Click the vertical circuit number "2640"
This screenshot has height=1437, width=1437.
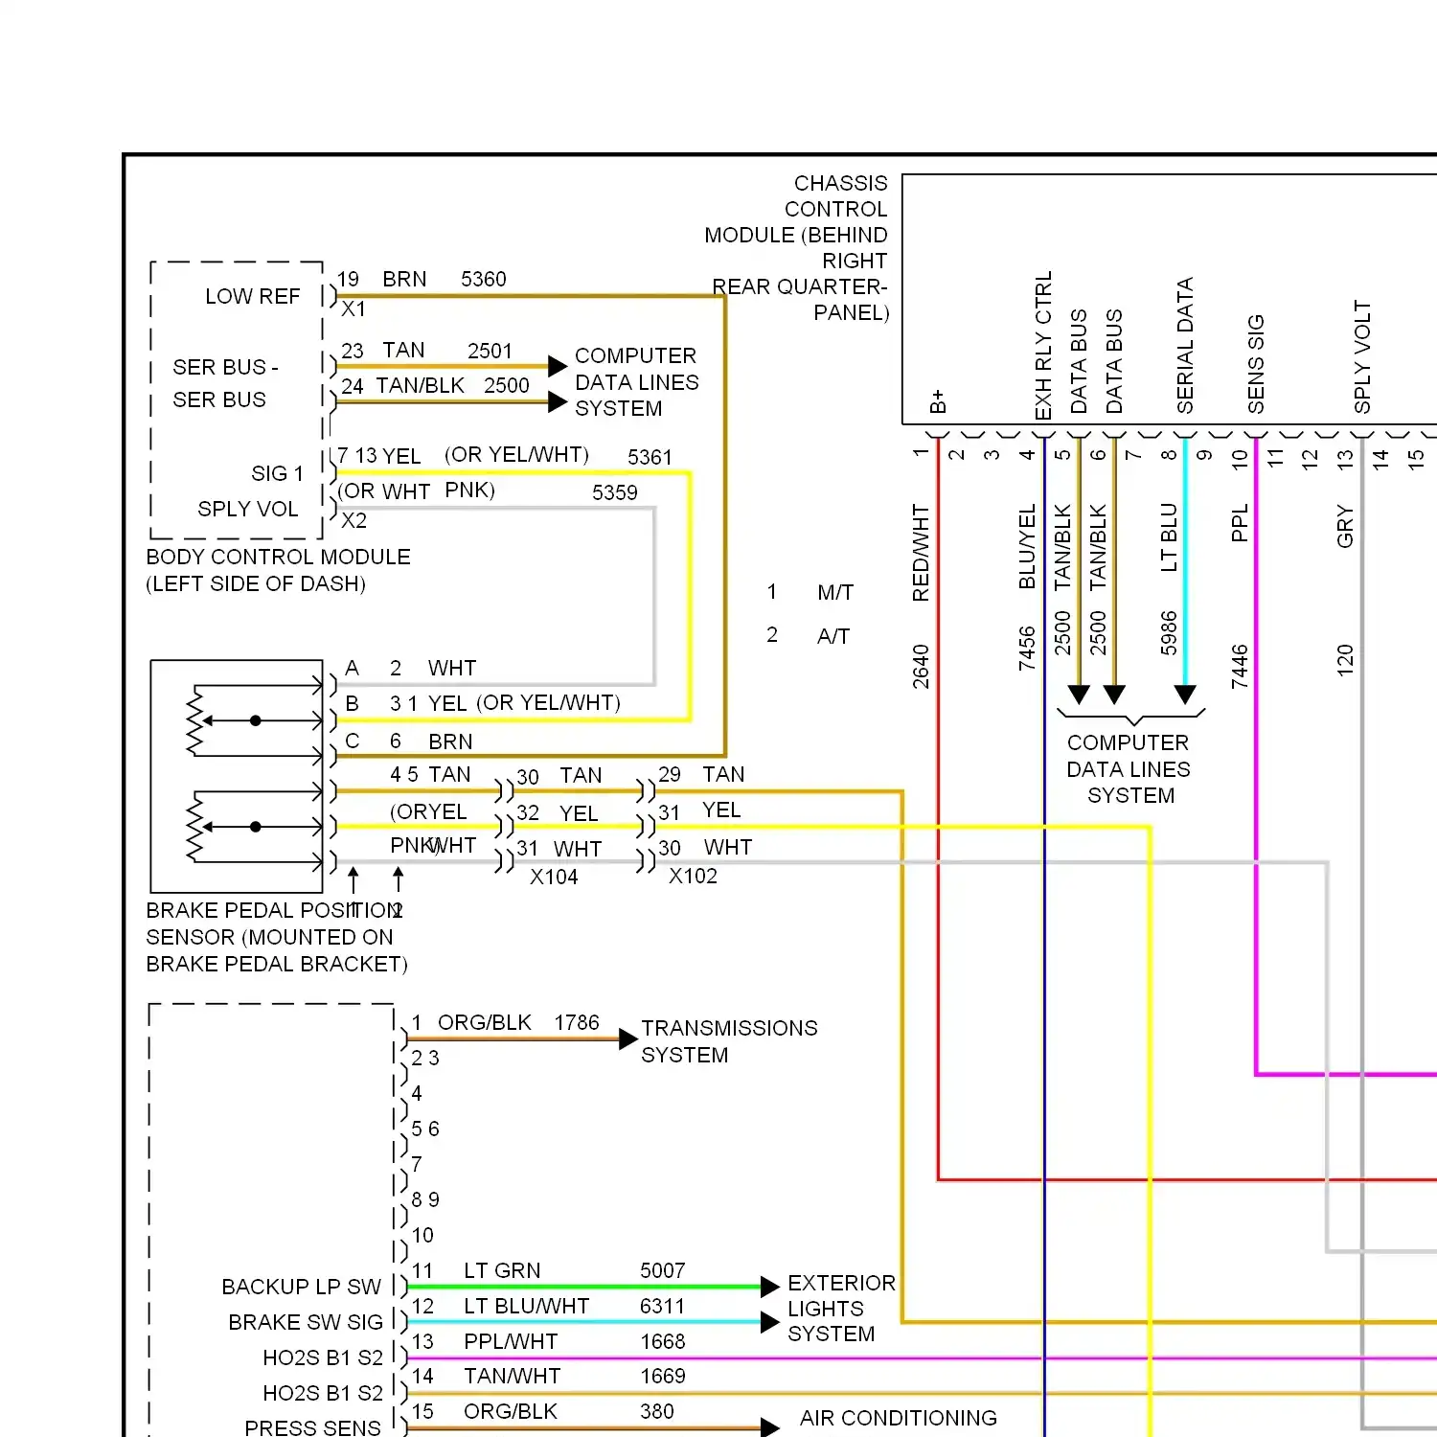pos(921,666)
